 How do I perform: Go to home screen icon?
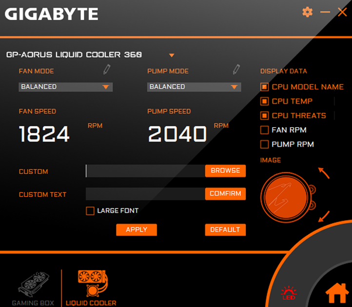[x=337, y=293]
